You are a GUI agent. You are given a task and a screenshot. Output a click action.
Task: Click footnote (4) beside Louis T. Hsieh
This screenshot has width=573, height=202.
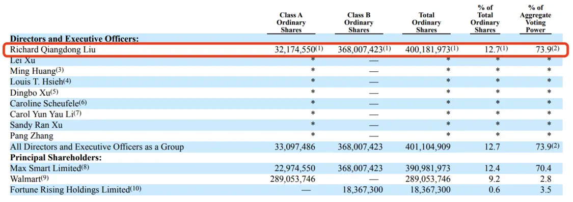tap(67, 80)
